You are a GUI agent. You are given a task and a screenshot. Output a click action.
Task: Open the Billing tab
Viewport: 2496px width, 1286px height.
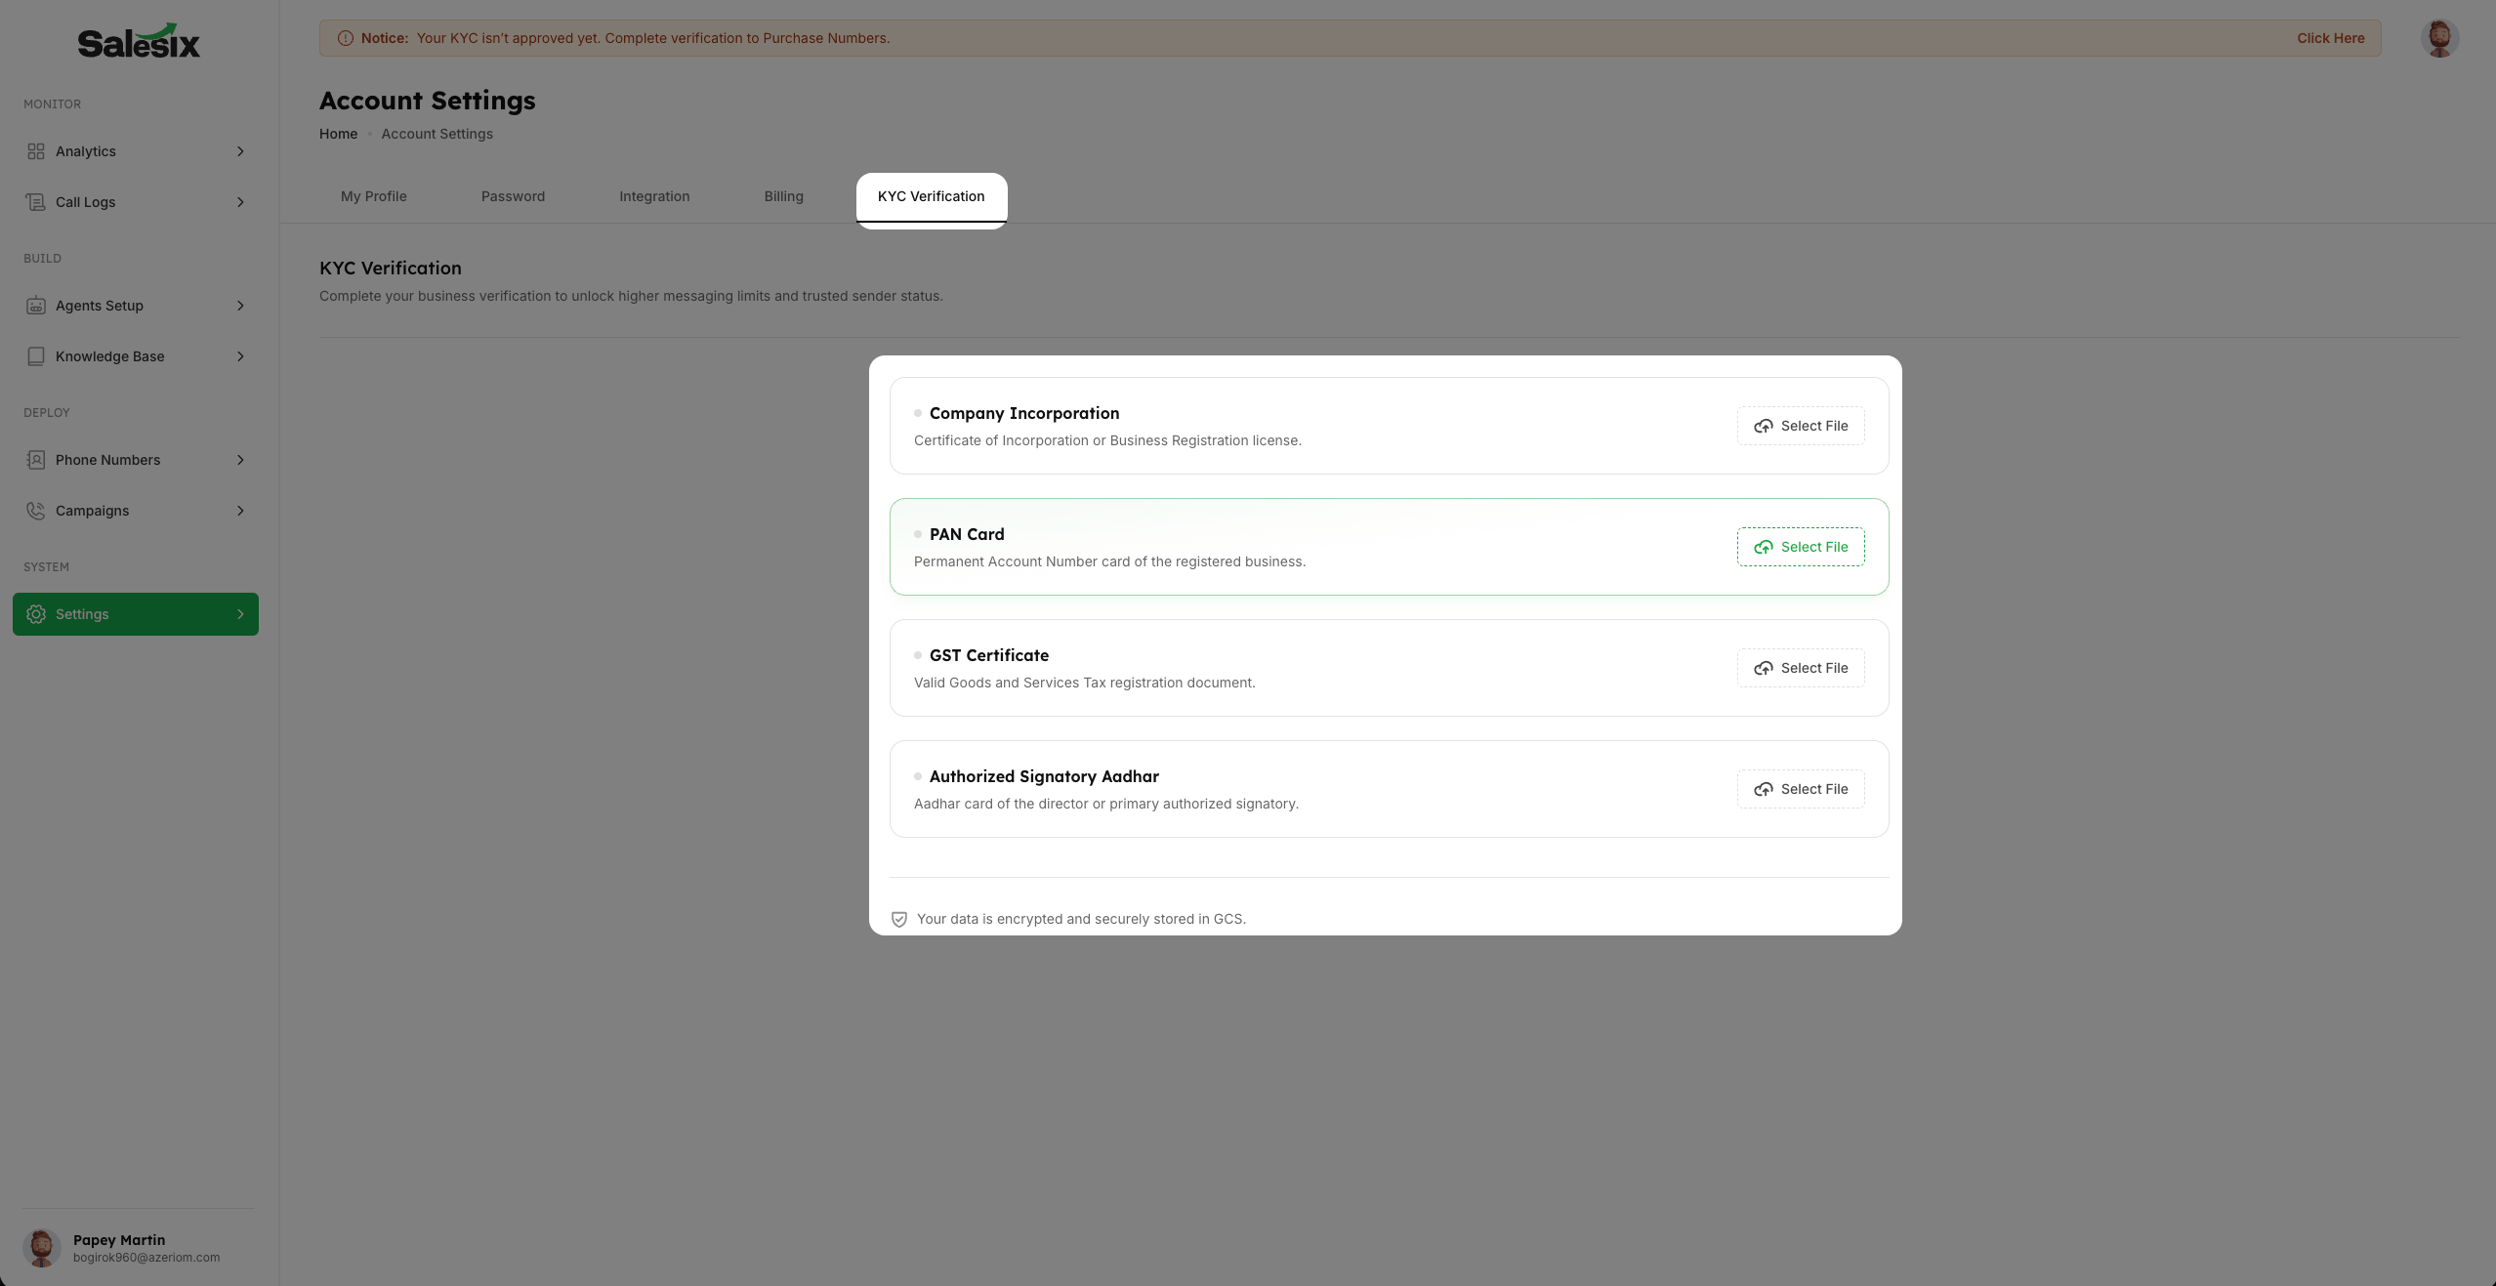click(x=783, y=196)
